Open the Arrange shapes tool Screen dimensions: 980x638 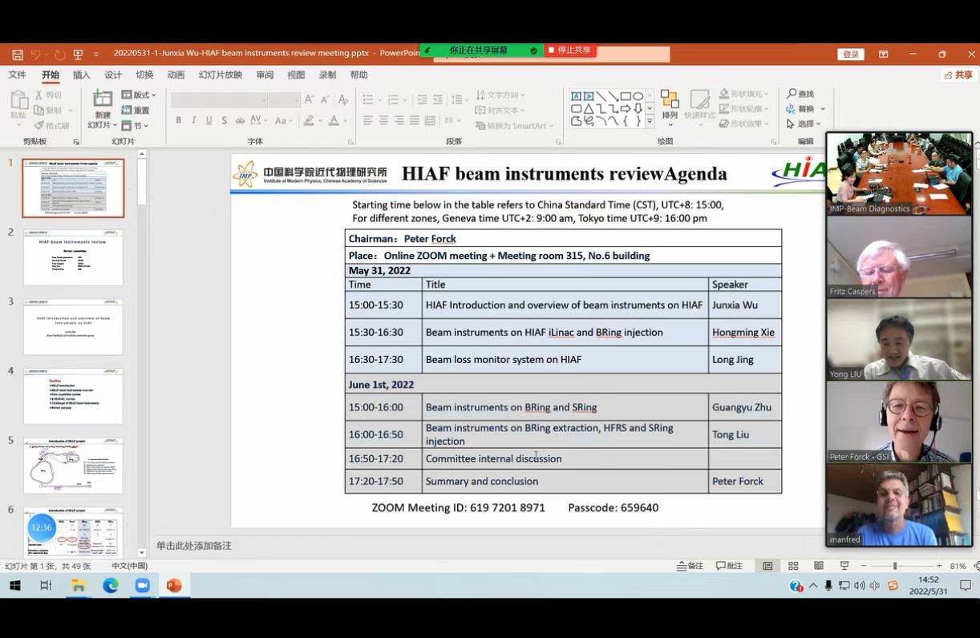click(x=670, y=103)
